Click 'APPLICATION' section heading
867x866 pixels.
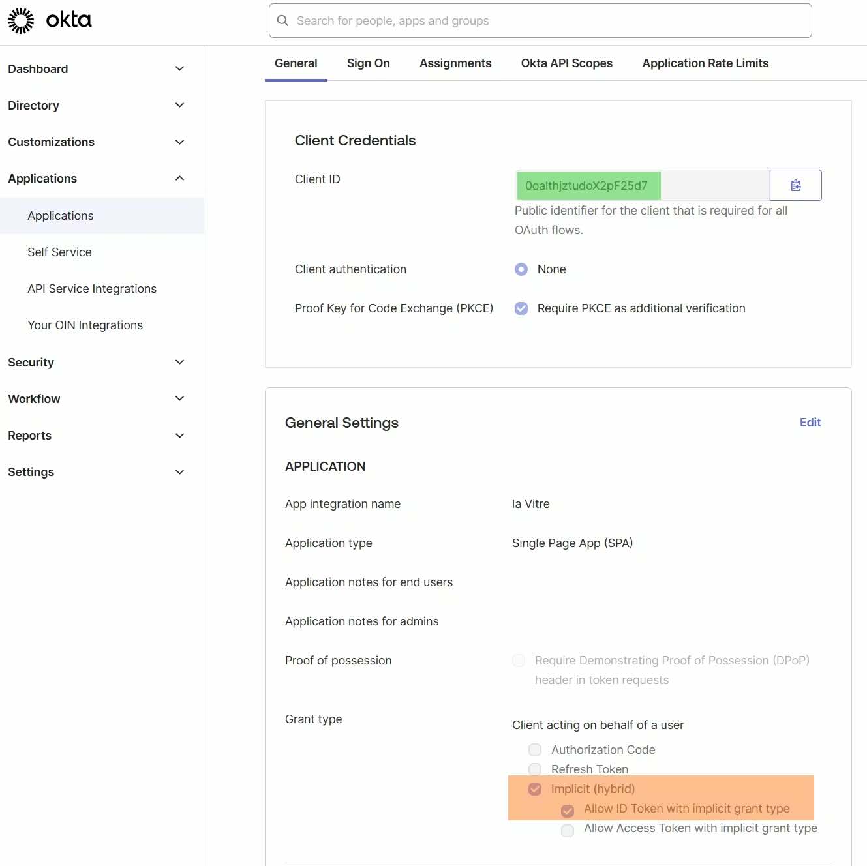(326, 466)
